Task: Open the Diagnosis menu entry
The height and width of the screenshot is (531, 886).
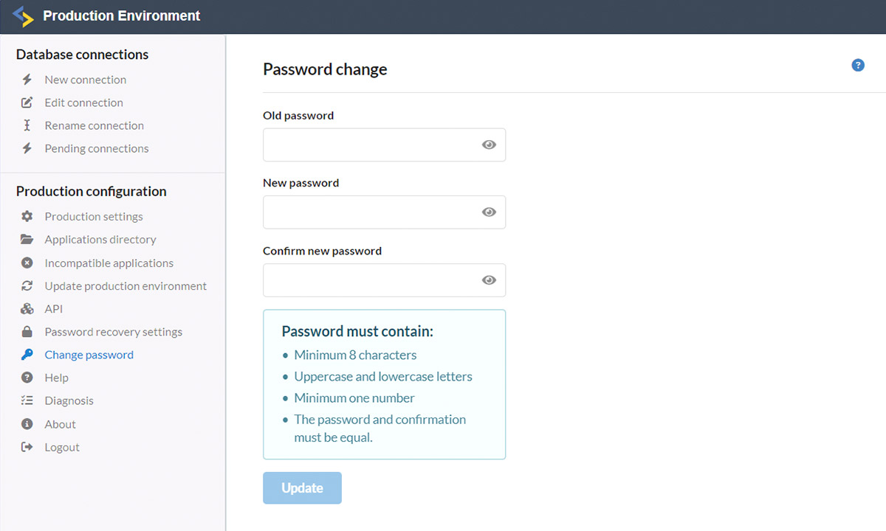Action: point(69,400)
